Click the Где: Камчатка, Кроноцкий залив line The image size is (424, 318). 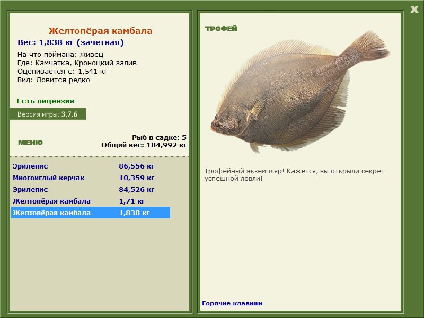76,63
